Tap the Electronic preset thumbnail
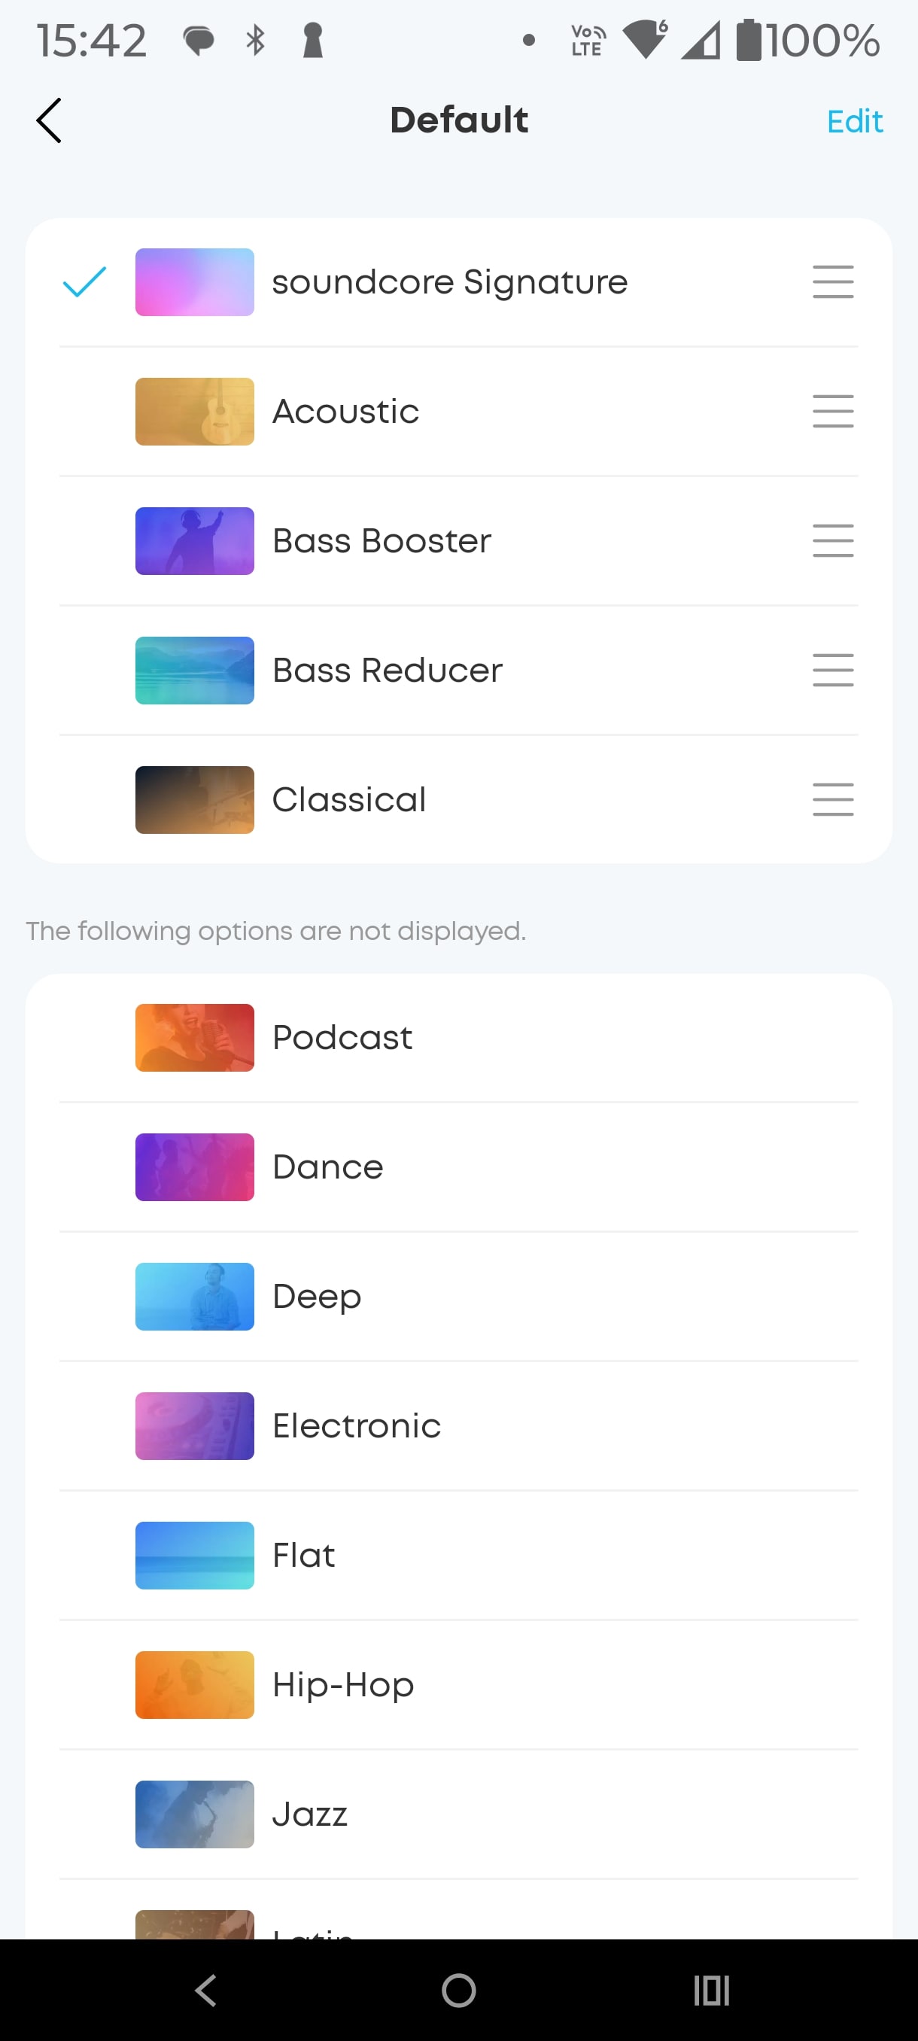This screenshot has height=2041, width=918. (195, 1426)
